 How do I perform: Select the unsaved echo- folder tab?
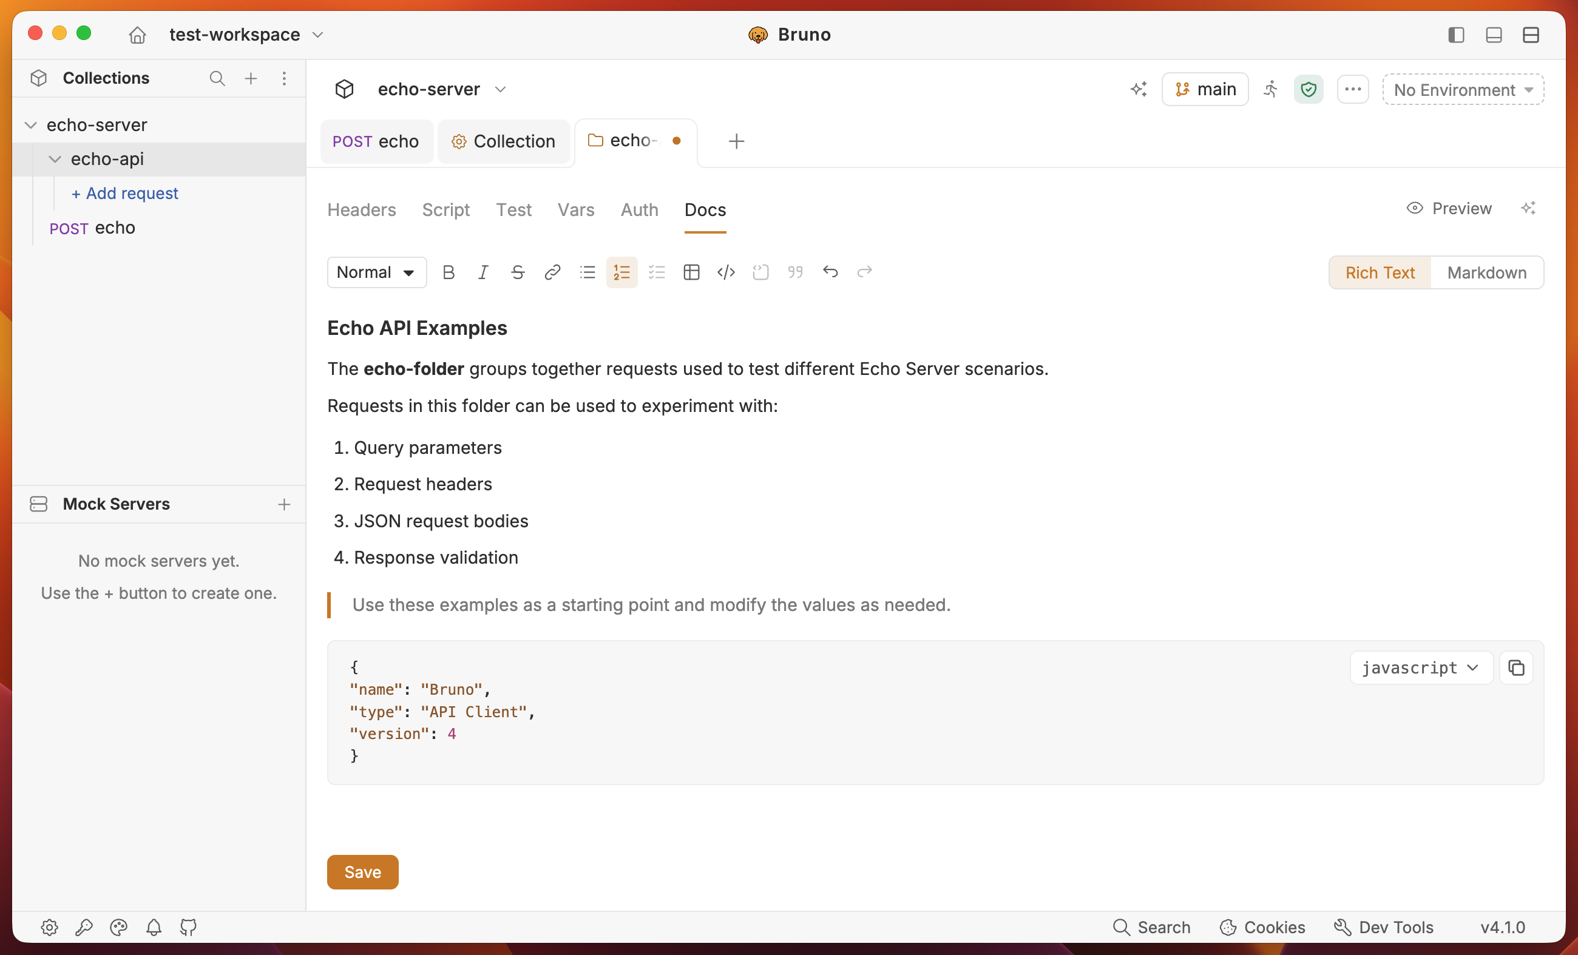point(635,141)
